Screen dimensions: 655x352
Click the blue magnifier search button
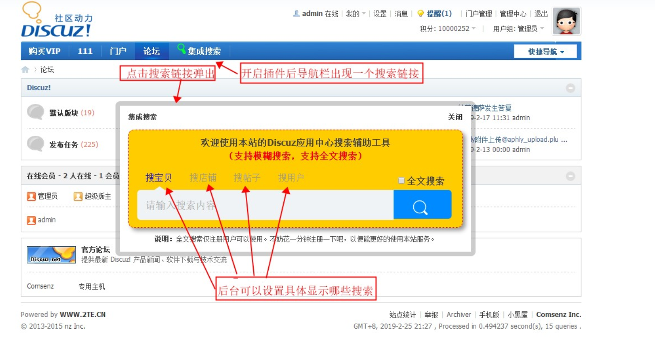pyautogui.click(x=422, y=204)
